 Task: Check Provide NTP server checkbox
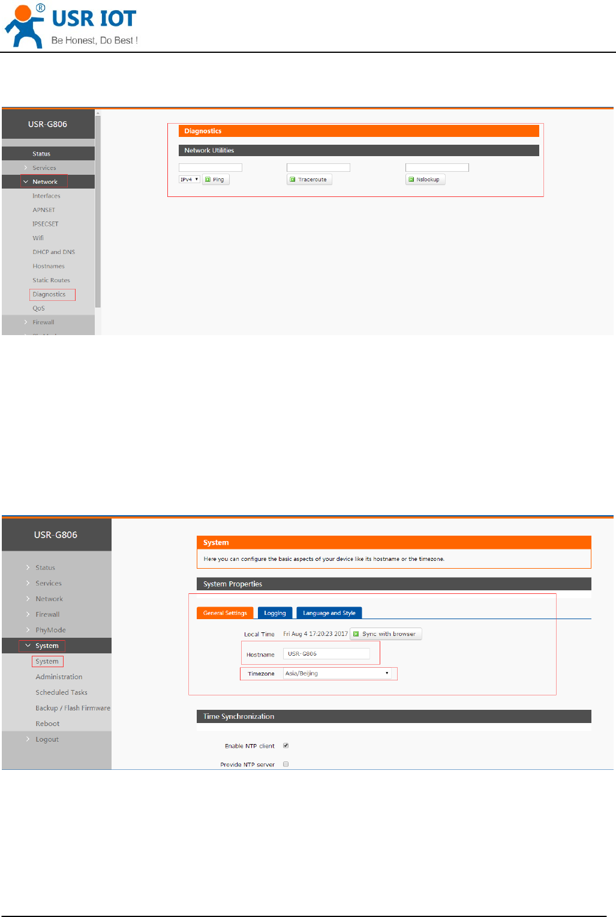[286, 764]
